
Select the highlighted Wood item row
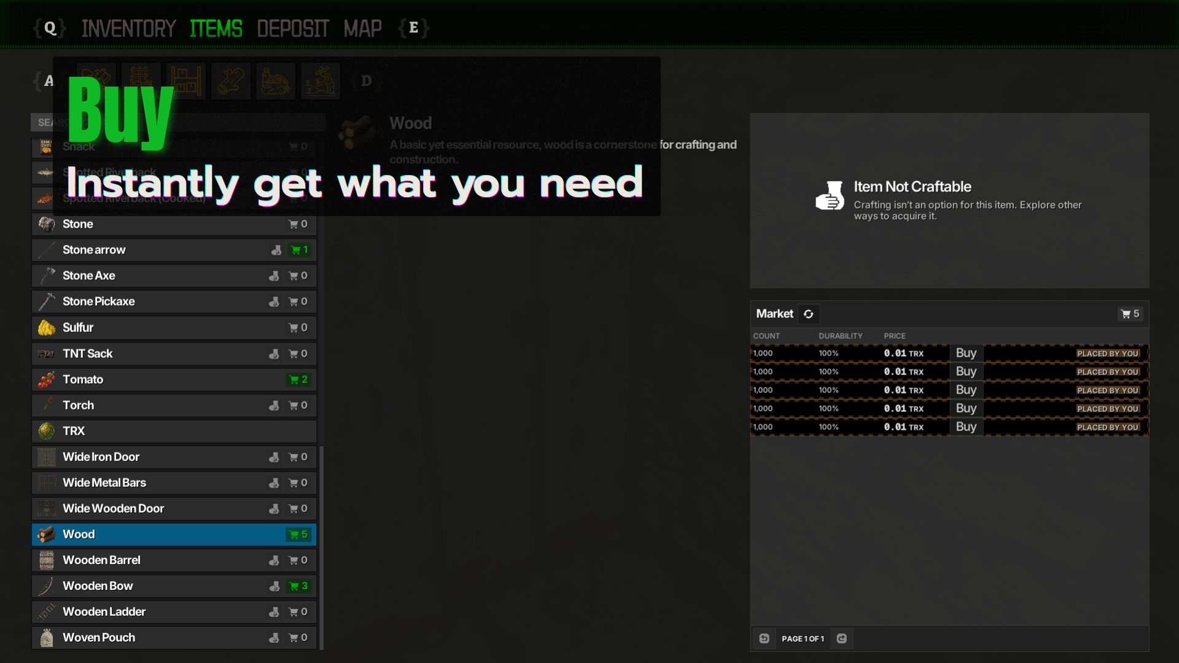tap(174, 534)
